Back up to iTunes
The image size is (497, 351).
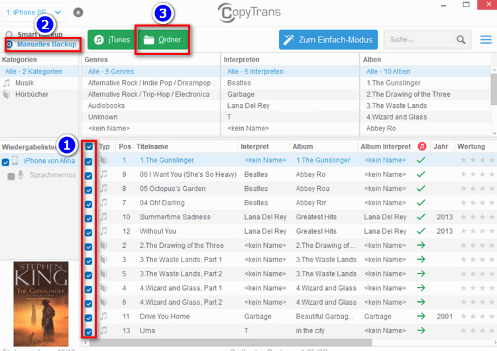pos(112,40)
